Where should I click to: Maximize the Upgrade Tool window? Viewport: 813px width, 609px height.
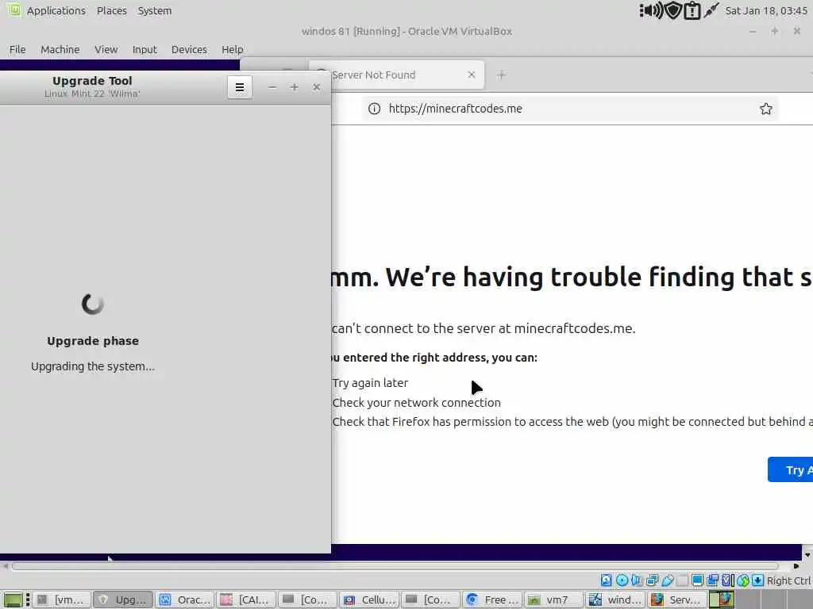click(294, 87)
